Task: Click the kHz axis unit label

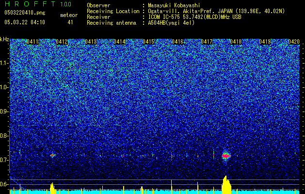Action: pos(4,39)
